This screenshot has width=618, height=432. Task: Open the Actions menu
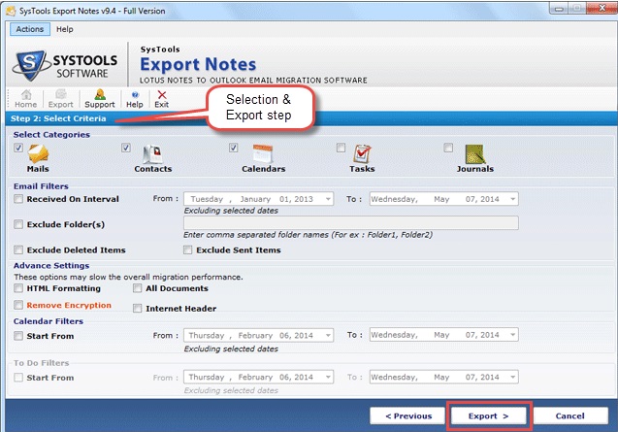[x=29, y=29]
